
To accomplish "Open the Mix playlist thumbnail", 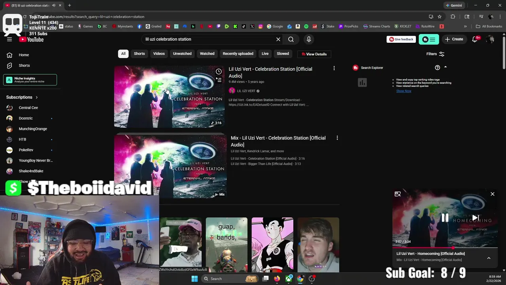I will pos(170,166).
